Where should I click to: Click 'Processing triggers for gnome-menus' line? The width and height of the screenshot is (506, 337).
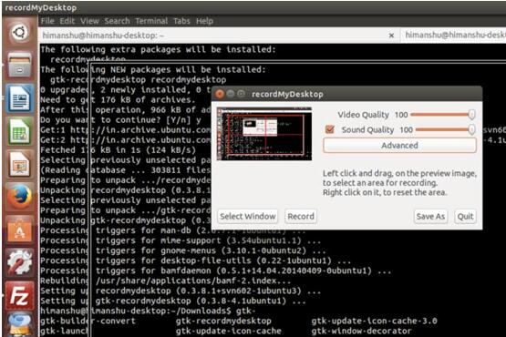coord(182,250)
